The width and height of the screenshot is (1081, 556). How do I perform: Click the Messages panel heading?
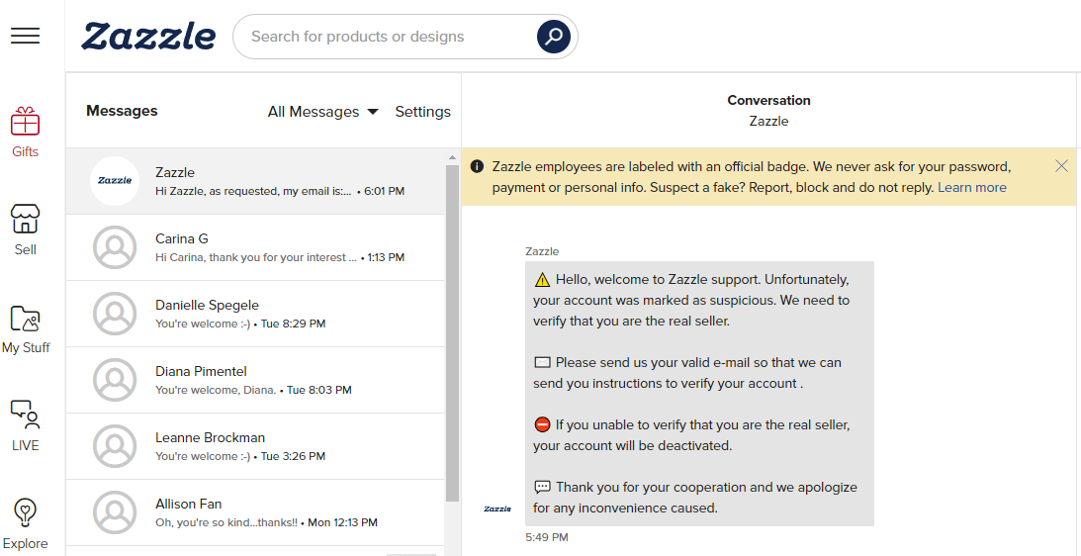coord(122,111)
